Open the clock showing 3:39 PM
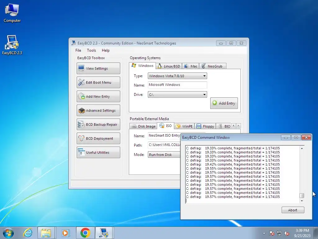This screenshot has height=239, width=318. (x=302, y=233)
